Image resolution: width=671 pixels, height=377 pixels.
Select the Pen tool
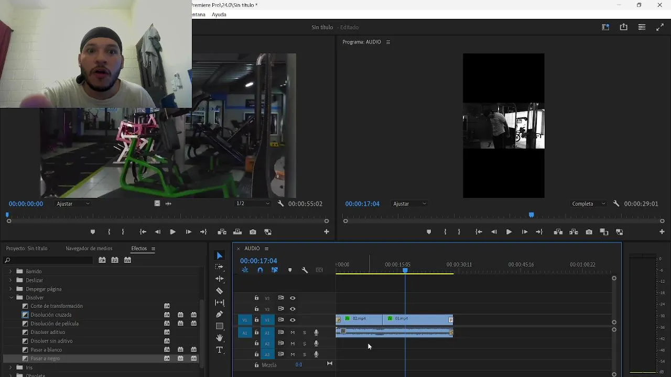click(220, 314)
